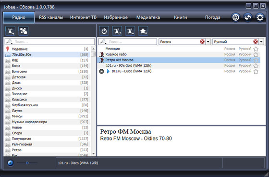
Task: Mute sound with the speaker icon
Action: pos(11,163)
